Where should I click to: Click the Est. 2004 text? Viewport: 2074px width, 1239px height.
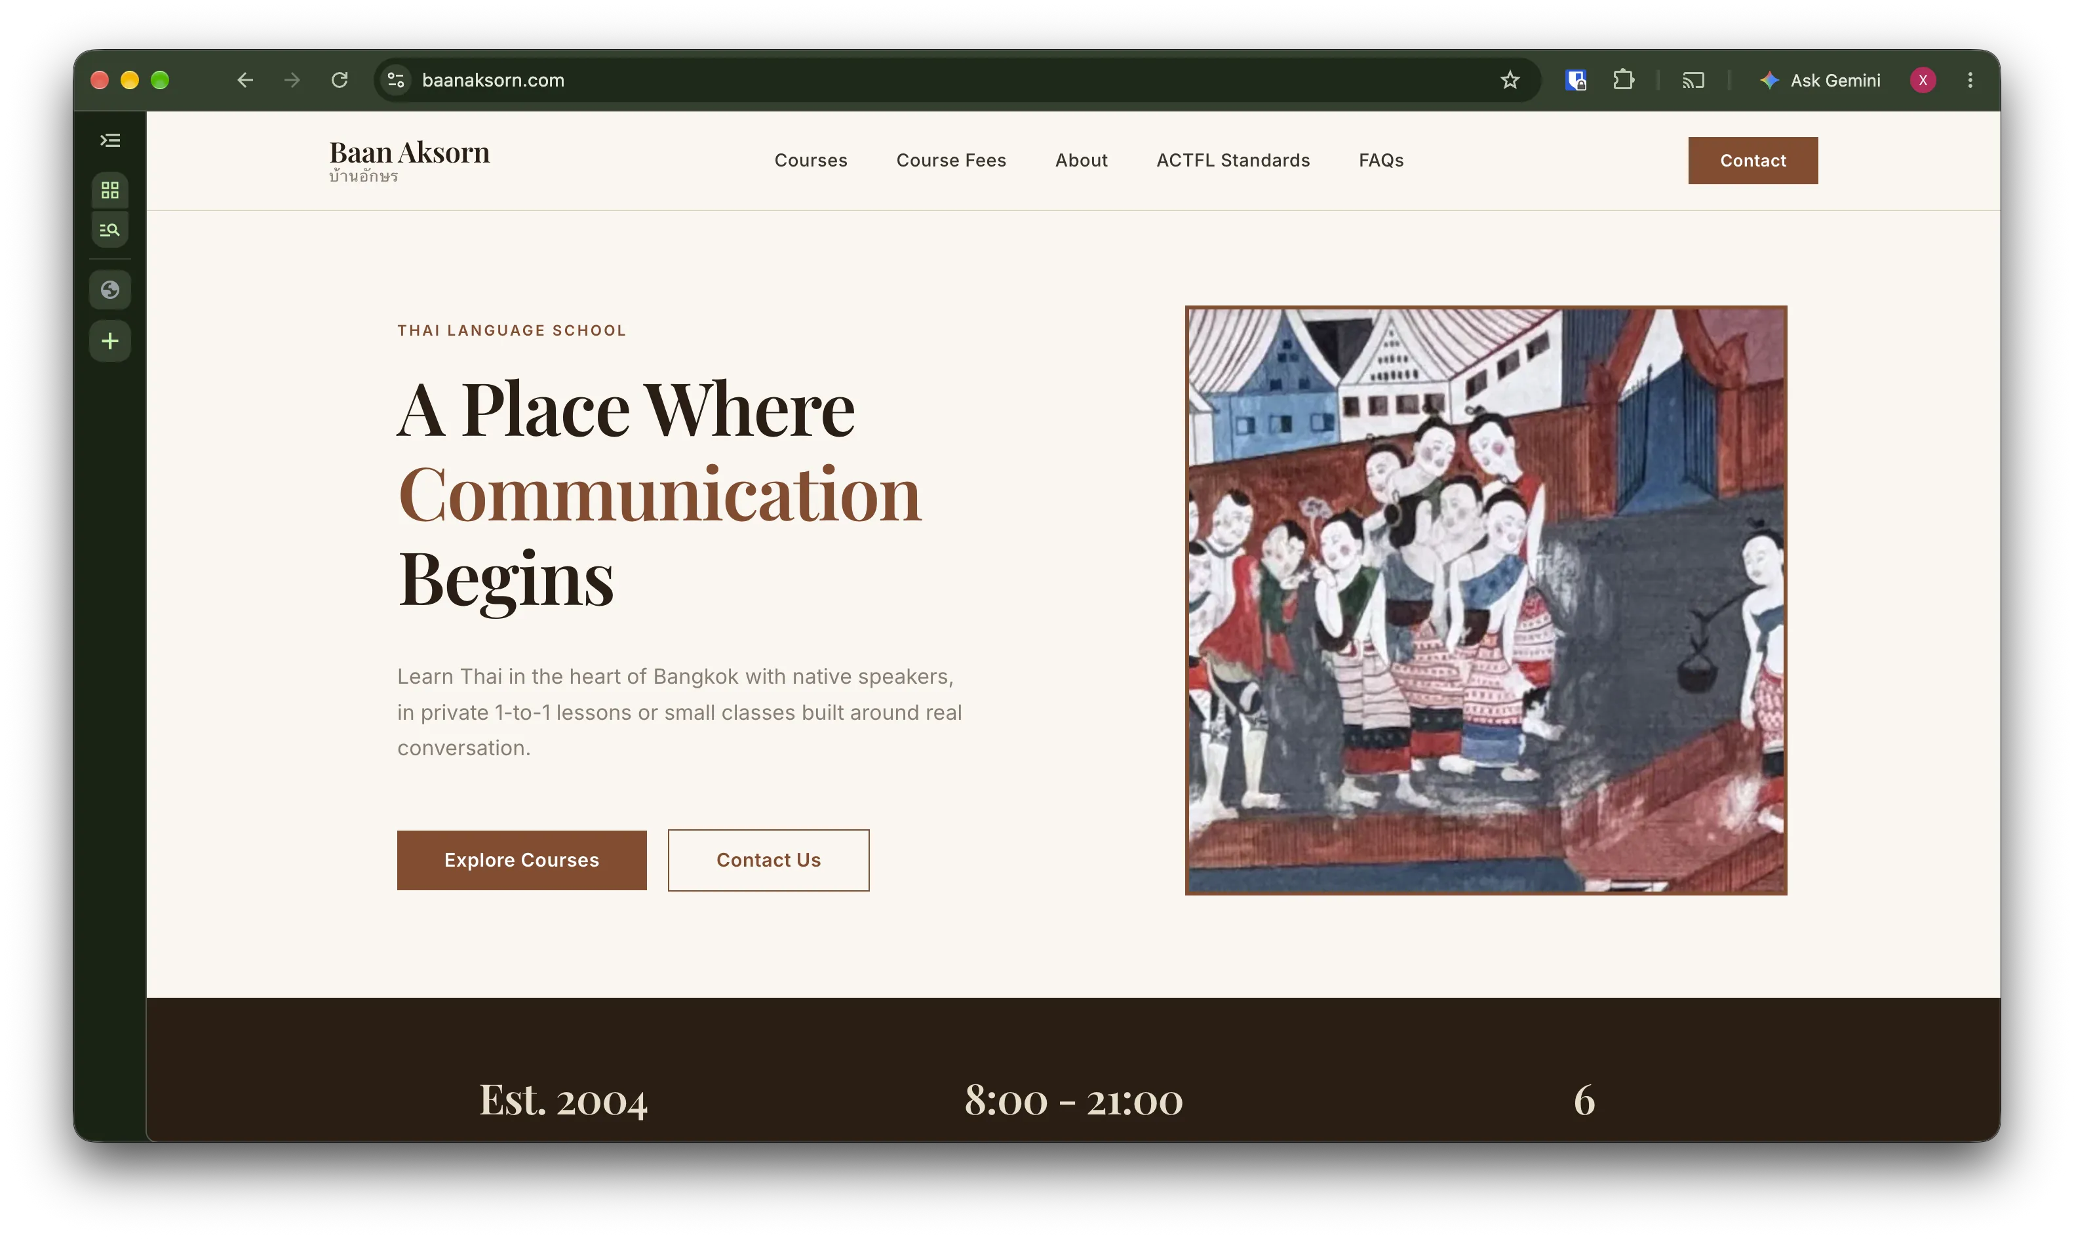click(563, 1099)
